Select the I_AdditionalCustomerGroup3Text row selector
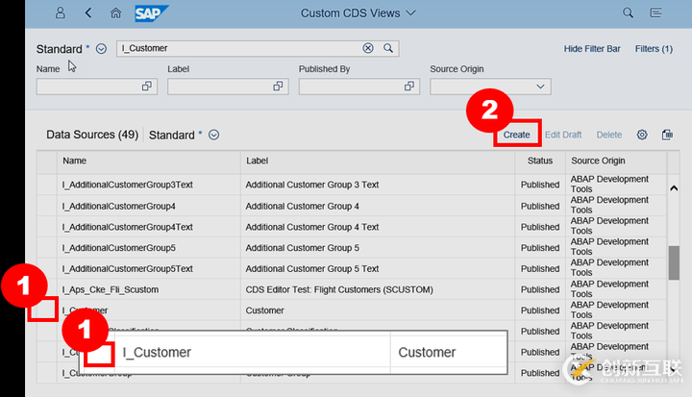692x397 pixels. click(x=47, y=185)
